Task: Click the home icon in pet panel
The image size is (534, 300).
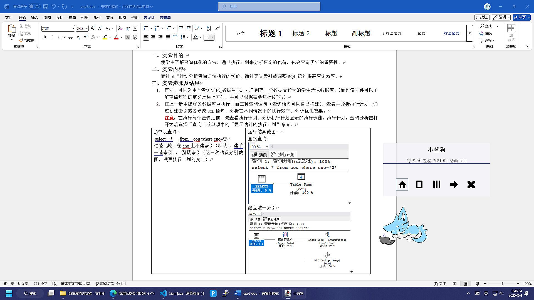Action: tap(402, 184)
